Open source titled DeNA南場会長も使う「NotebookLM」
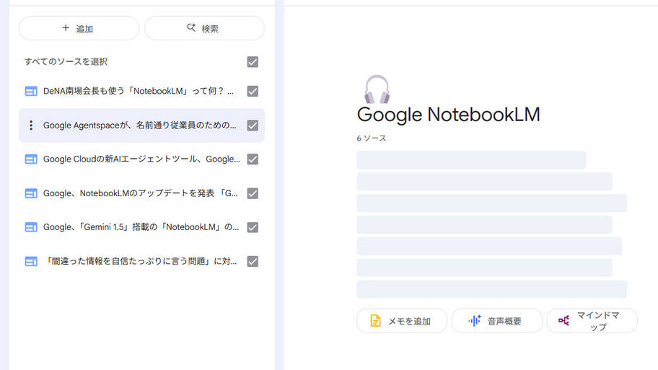The height and width of the screenshot is (370, 658). tap(139, 91)
